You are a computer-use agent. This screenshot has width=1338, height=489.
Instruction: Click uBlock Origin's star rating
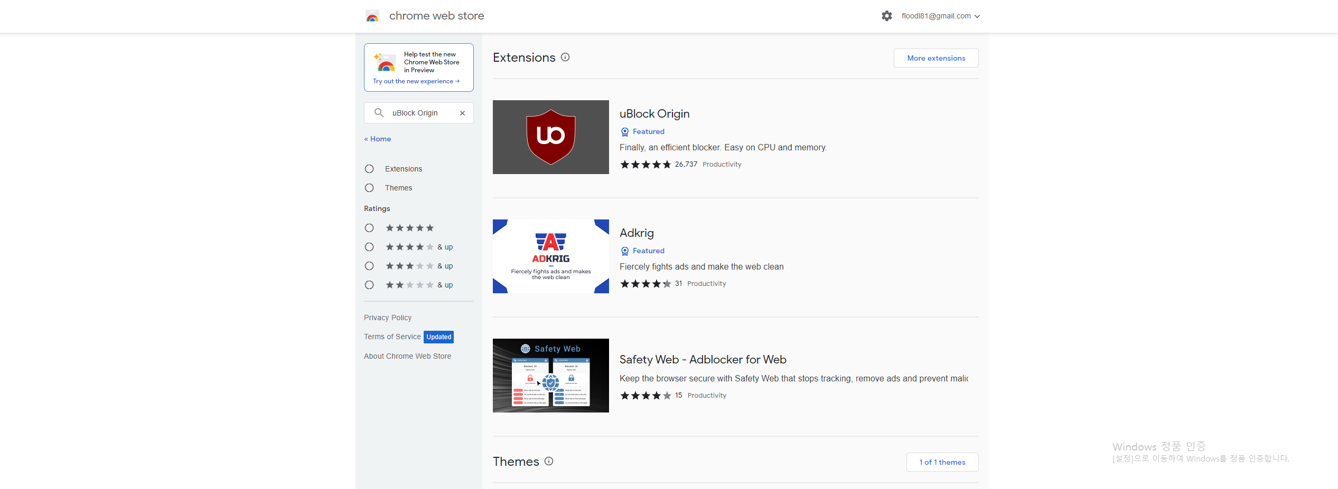(645, 165)
